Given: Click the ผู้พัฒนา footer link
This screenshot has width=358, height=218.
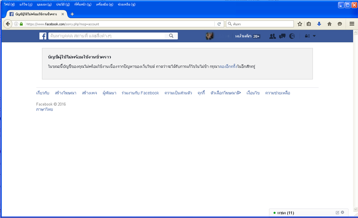Looking at the screenshot, I should click(109, 93).
